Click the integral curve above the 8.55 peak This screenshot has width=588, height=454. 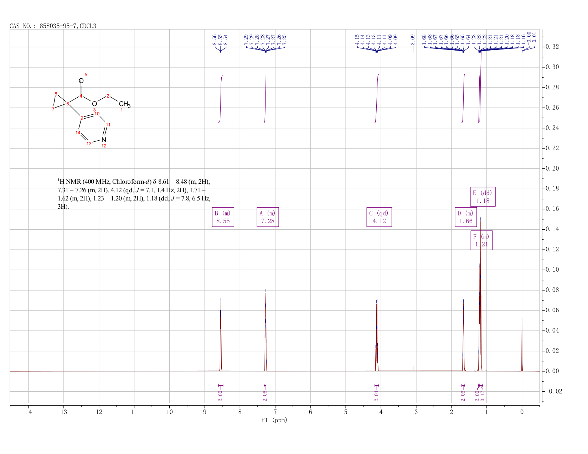coord(221,99)
